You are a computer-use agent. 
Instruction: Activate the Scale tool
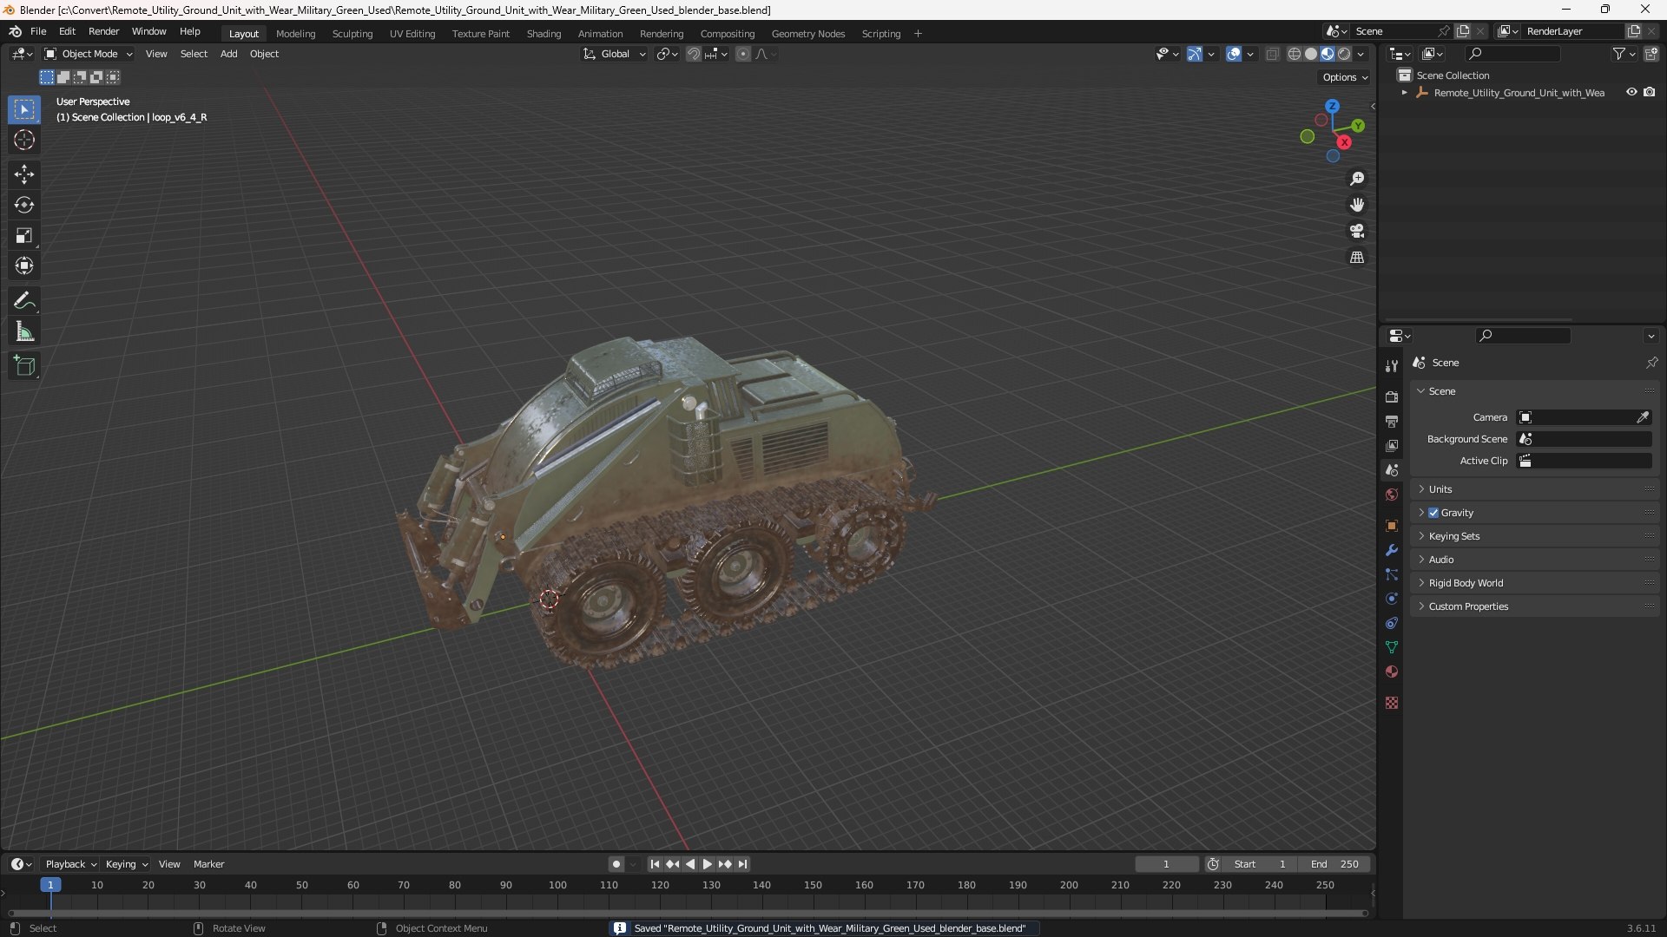click(23, 235)
